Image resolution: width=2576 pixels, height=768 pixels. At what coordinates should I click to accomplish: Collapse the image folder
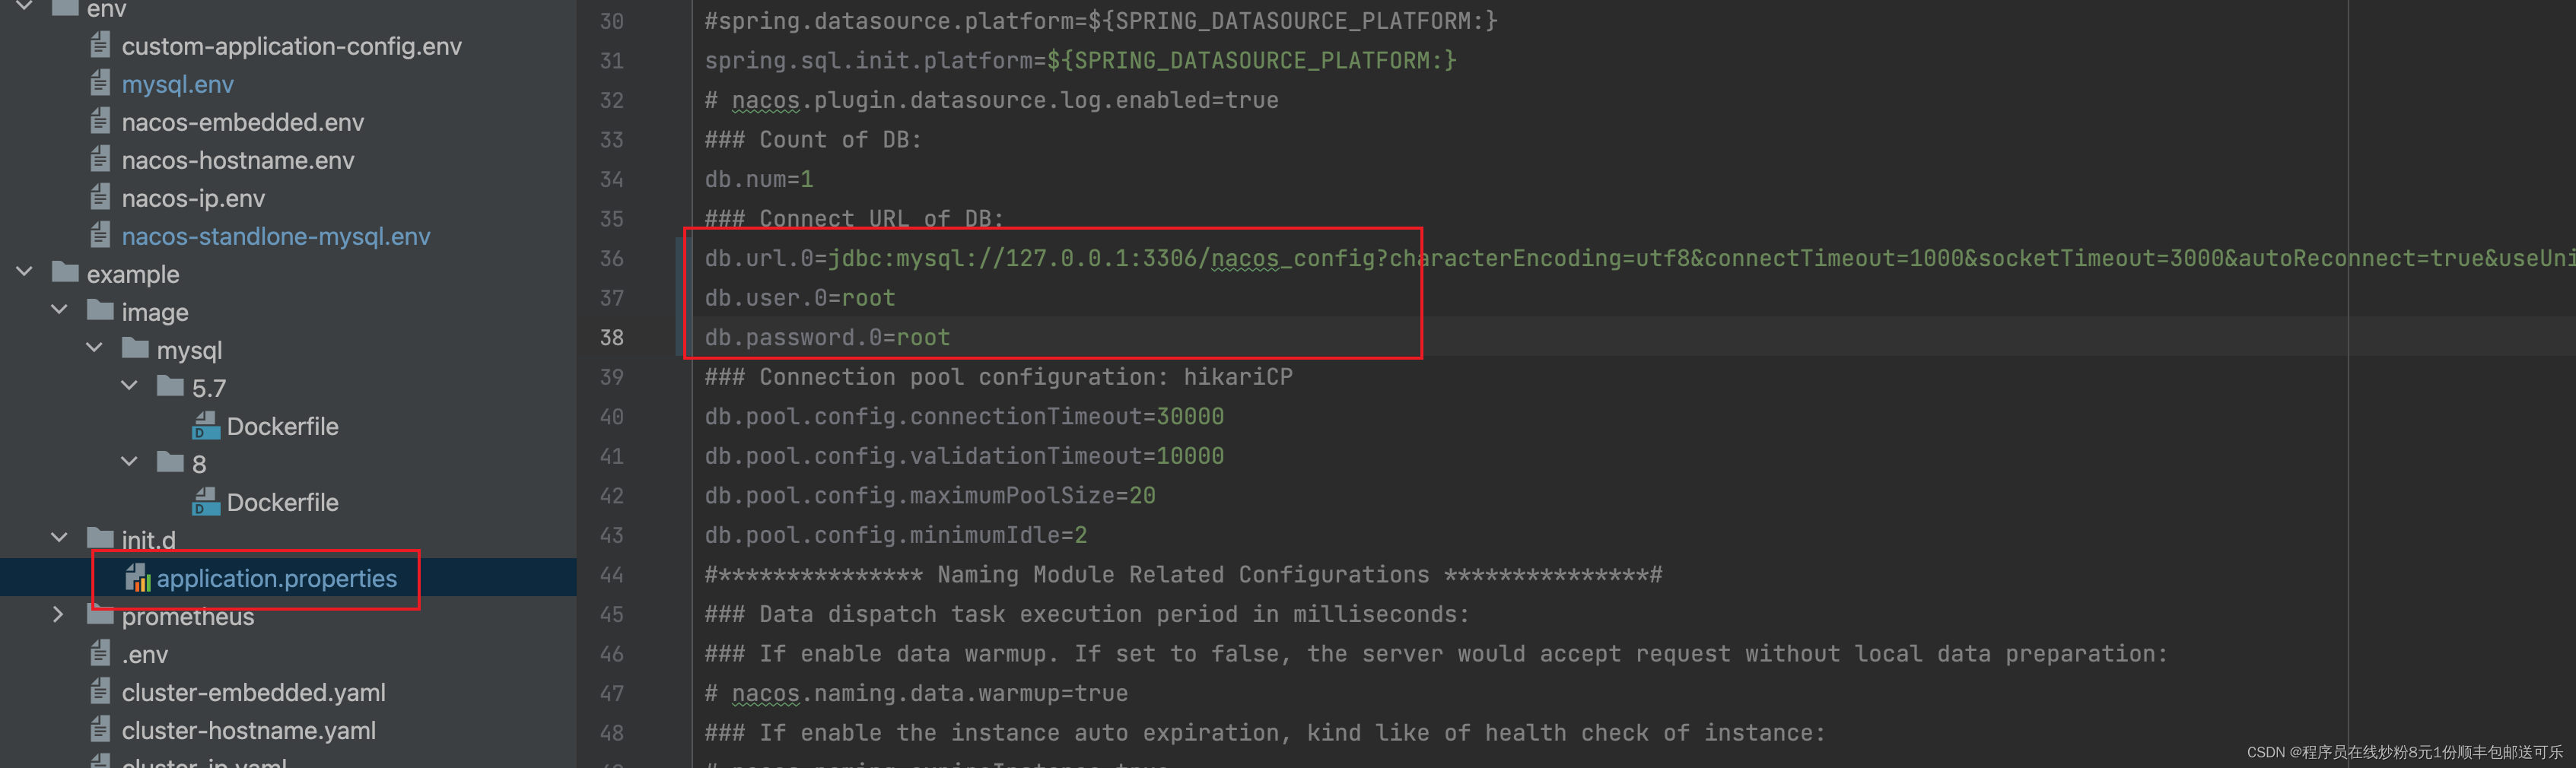click(x=59, y=310)
